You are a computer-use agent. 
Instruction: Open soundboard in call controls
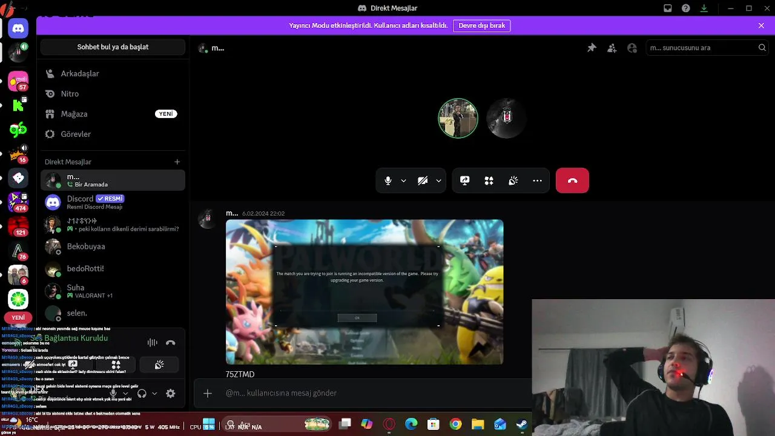(513, 180)
